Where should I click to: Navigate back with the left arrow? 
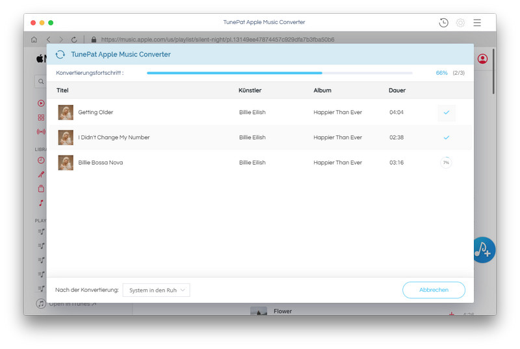pyautogui.click(x=48, y=40)
